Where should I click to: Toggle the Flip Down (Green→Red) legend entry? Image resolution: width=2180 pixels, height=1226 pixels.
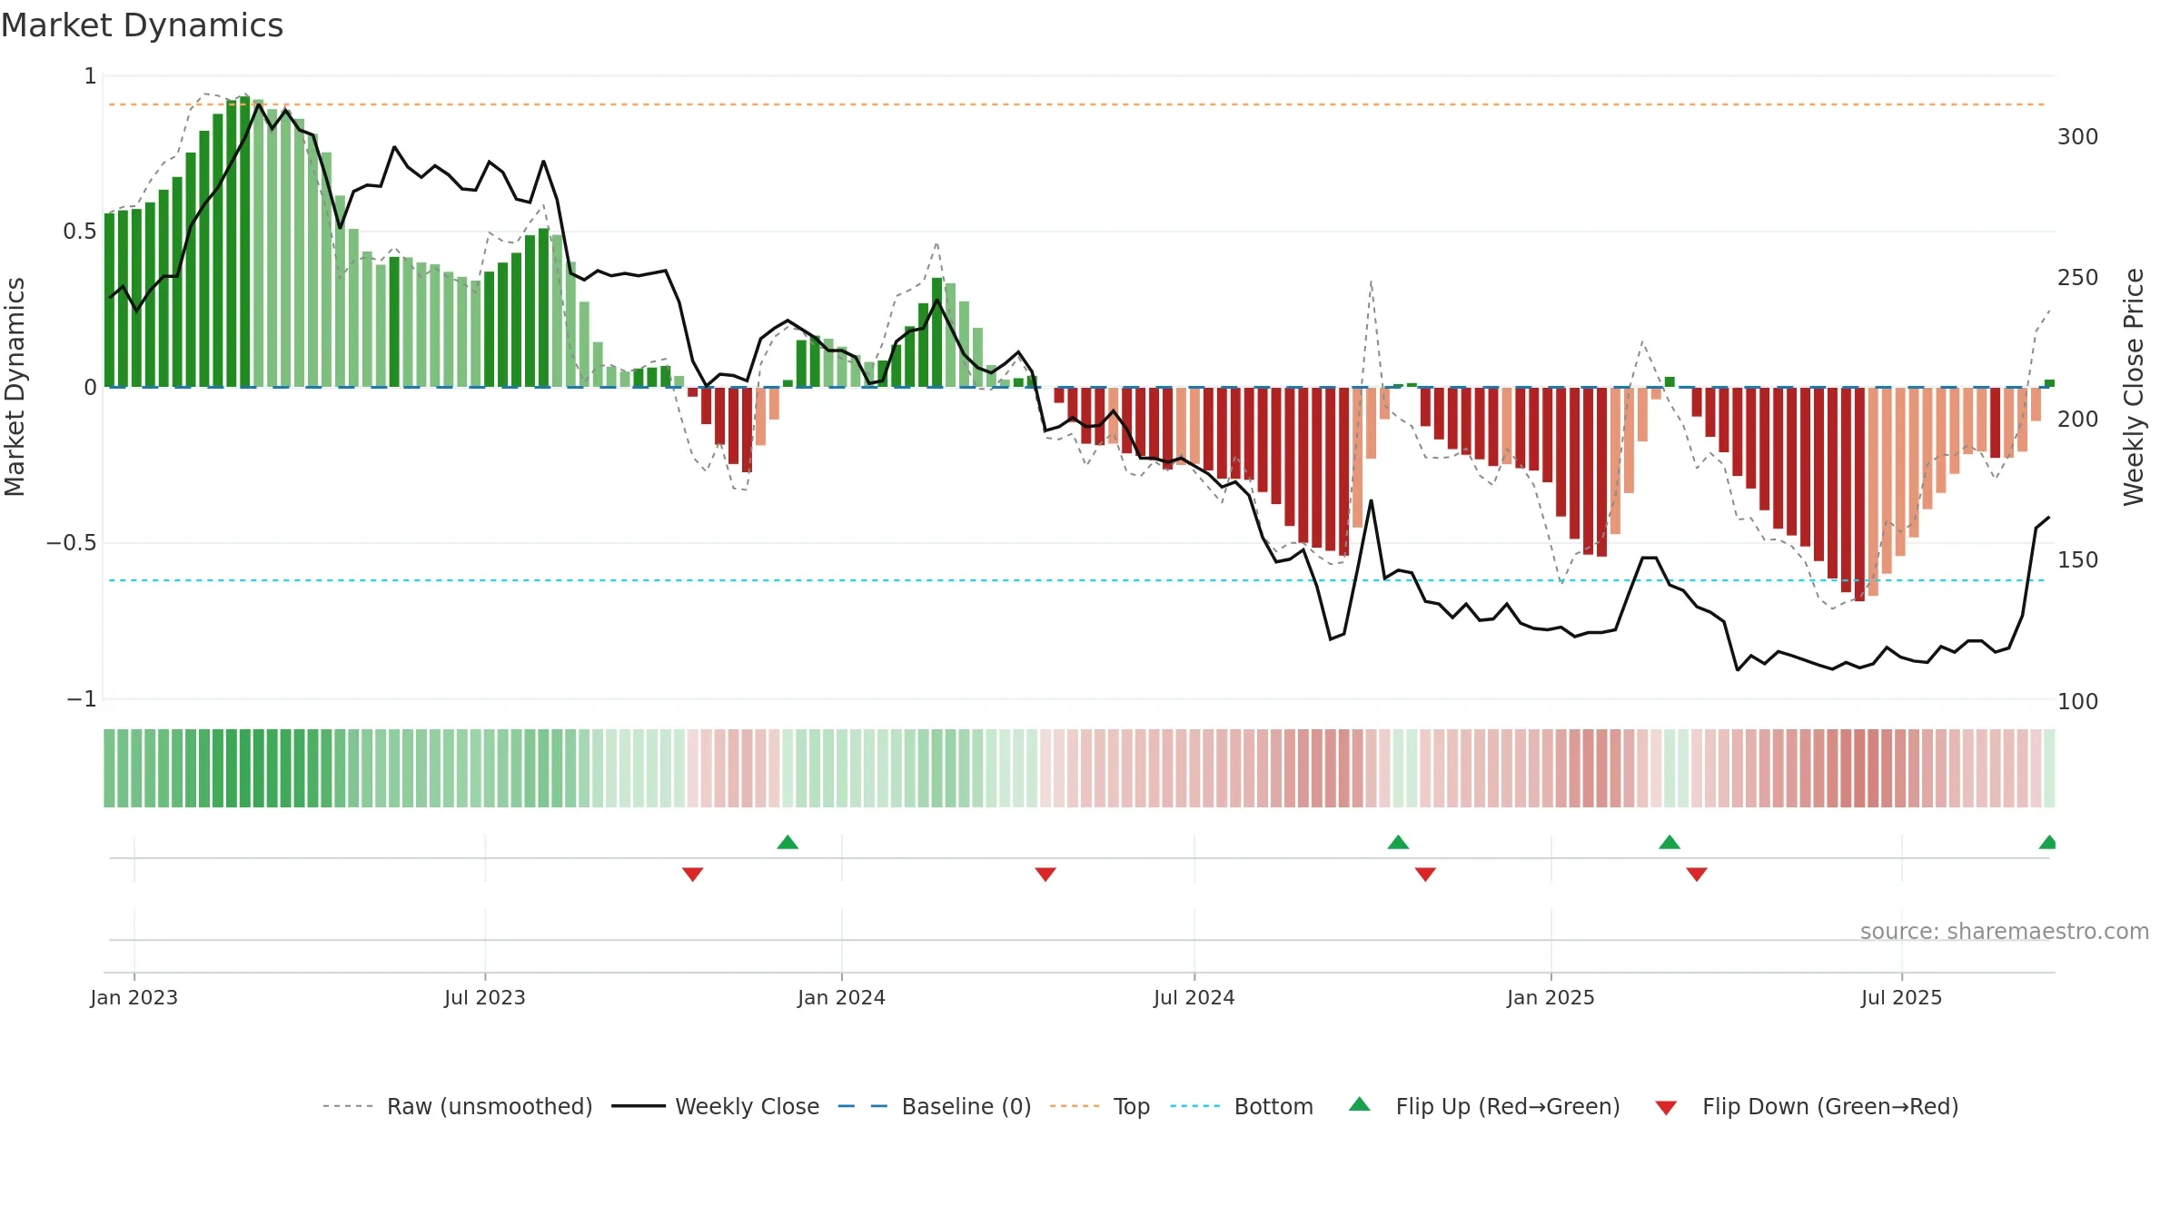click(x=1807, y=1106)
